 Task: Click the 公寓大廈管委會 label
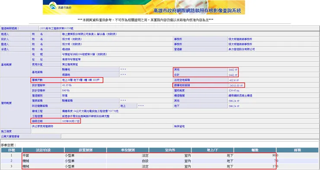pyautogui.click(x=10, y=136)
